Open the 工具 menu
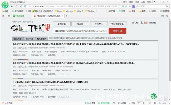The height and width of the screenshot is (105, 171). 143,2
